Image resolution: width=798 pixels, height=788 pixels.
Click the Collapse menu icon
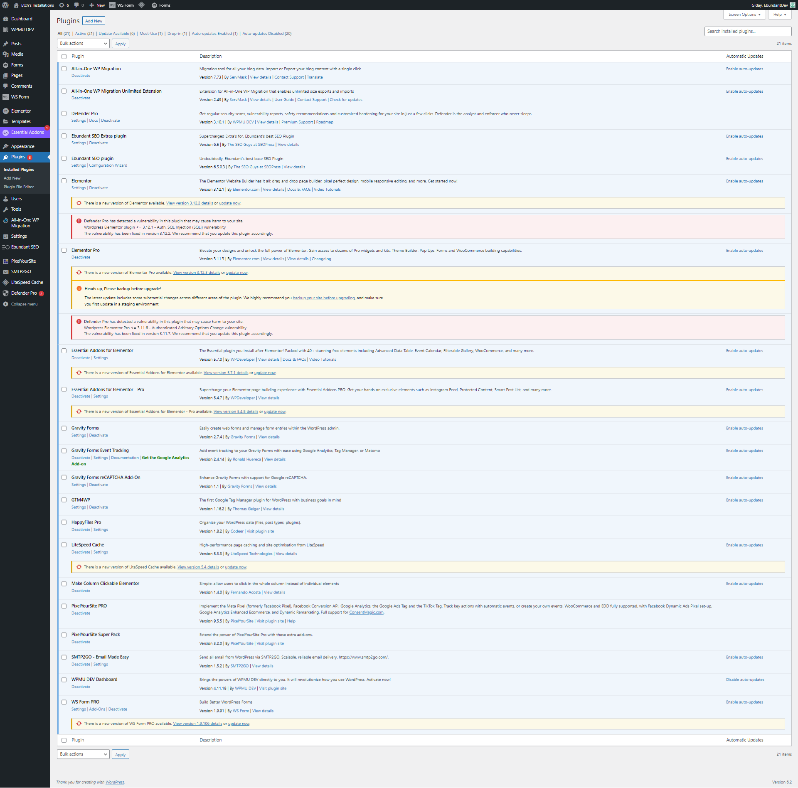click(6, 304)
